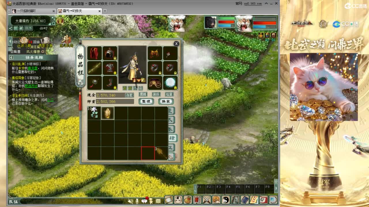
Task: Switch to the 一只招财猫吖 tab
Action: point(34,11)
